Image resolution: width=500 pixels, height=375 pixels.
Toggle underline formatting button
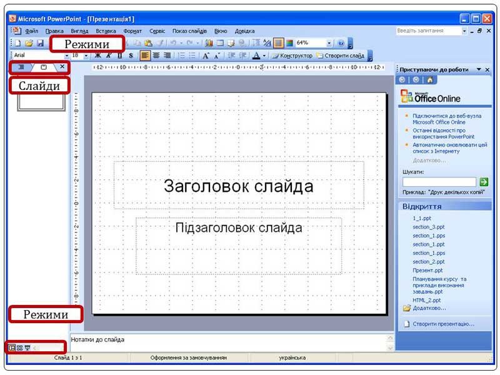click(120, 56)
